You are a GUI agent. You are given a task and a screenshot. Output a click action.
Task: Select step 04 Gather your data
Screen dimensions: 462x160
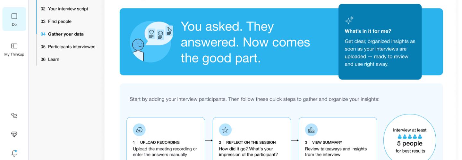tap(65, 34)
